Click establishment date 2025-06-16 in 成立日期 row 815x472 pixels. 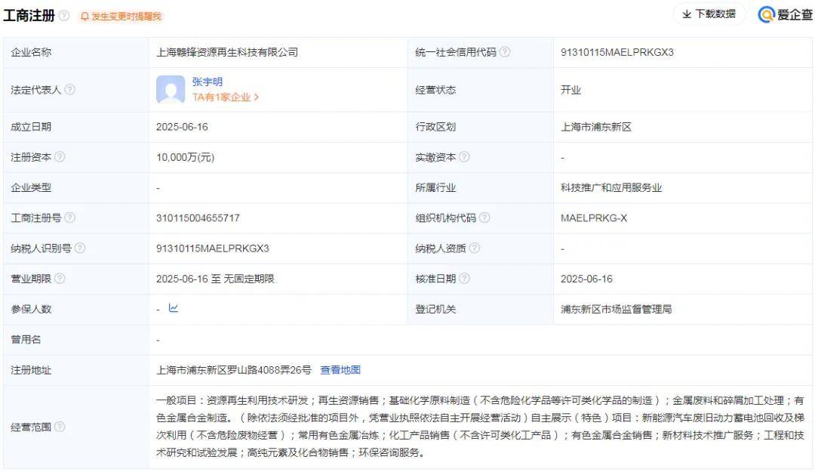point(182,127)
